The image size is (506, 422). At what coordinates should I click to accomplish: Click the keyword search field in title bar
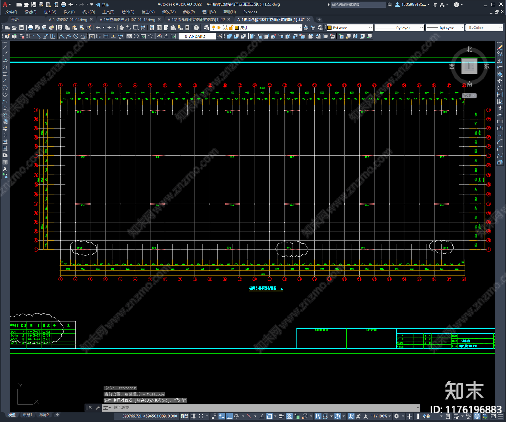click(358, 4)
